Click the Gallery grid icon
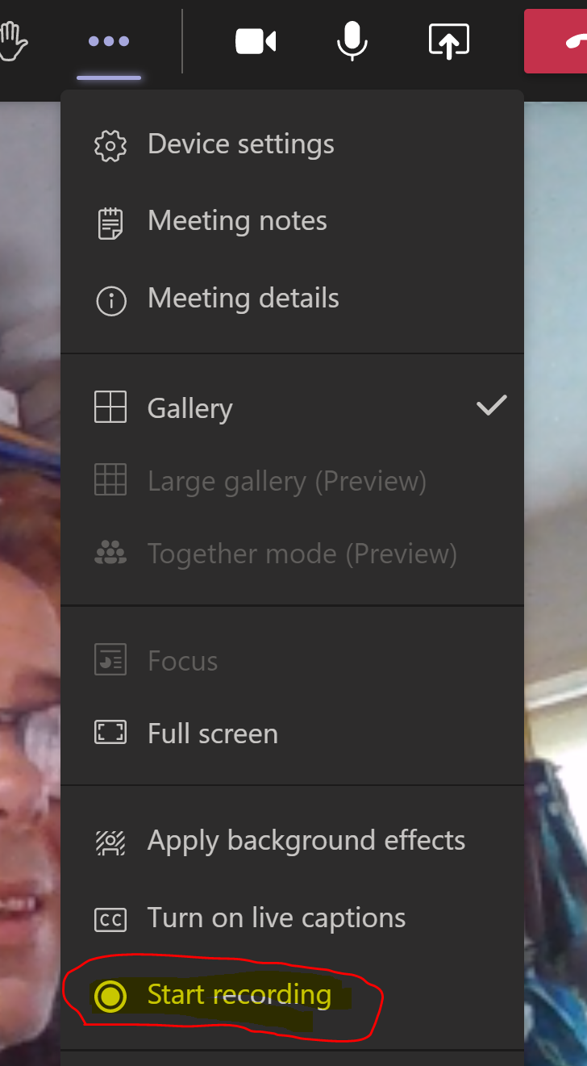The height and width of the screenshot is (1066, 587). [x=110, y=407]
